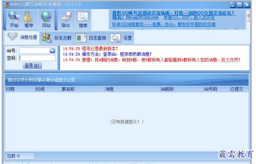
Task: Click the ad panel scrollbar handle
Action: click(x=248, y=16)
